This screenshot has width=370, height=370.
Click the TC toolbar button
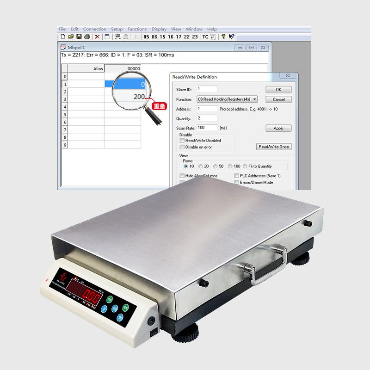205,37
